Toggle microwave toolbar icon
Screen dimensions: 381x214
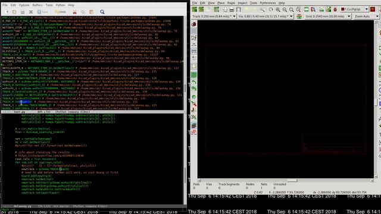point(193,132)
